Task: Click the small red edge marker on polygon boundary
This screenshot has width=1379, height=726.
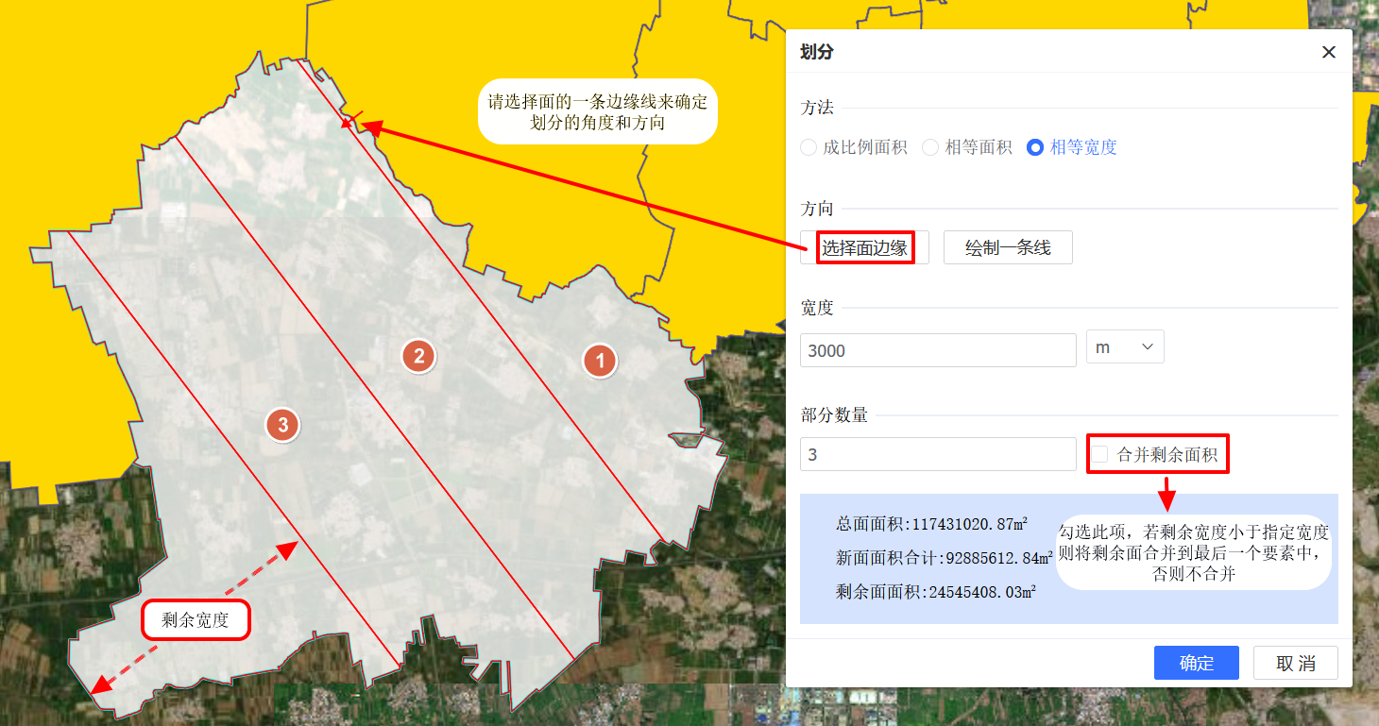Action: point(350,120)
